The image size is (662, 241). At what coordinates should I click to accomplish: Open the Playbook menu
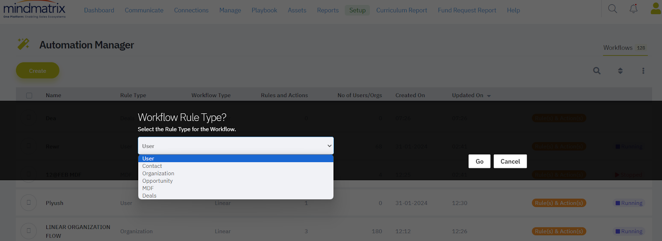264,10
